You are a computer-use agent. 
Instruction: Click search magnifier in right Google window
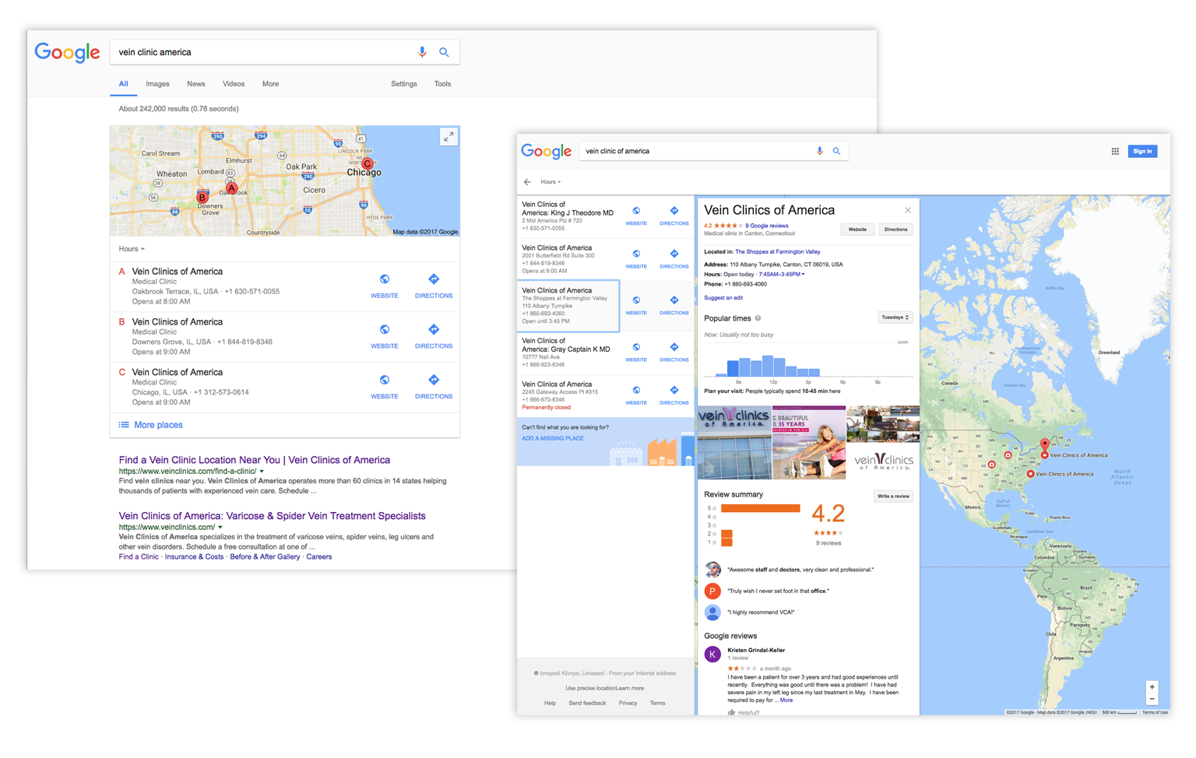(837, 151)
